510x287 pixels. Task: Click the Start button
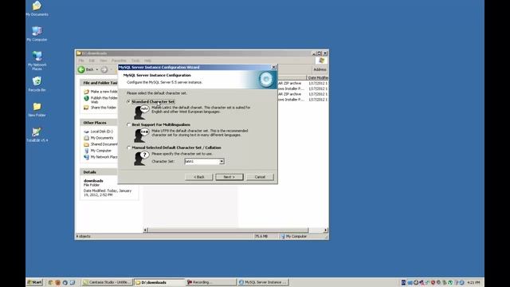(34, 282)
